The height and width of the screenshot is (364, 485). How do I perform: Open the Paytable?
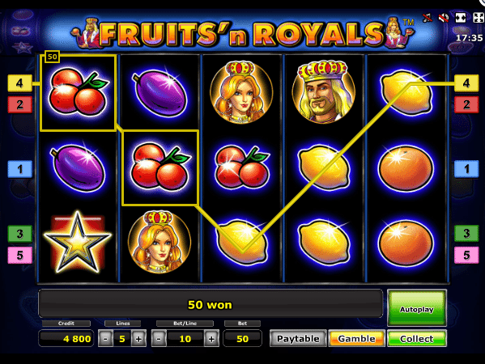click(298, 339)
